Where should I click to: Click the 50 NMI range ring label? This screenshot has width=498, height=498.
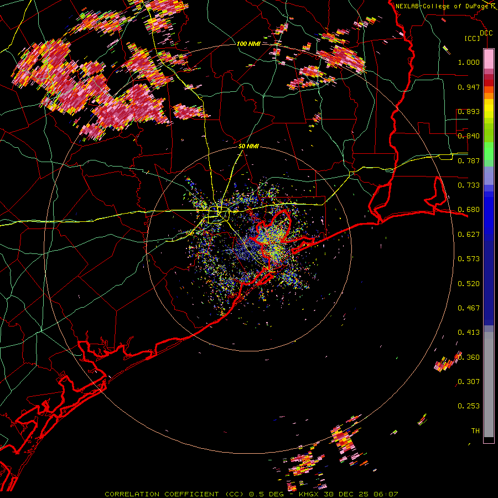(x=248, y=147)
